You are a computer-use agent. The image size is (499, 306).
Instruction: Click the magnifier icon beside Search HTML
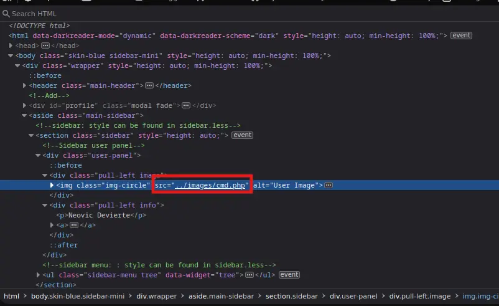[x=6, y=13]
